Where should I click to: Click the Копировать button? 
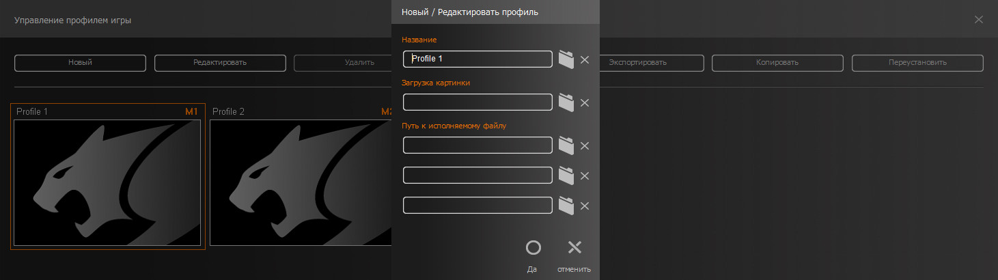pyautogui.click(x=777, y=63)
